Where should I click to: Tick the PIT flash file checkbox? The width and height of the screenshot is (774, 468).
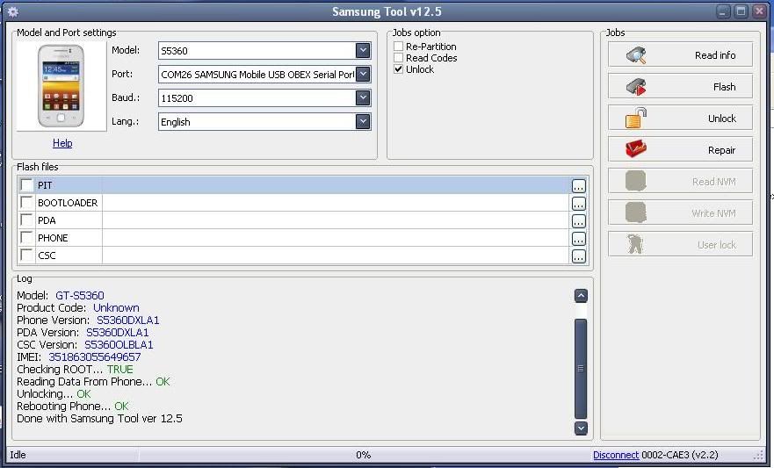click(26, 185)
